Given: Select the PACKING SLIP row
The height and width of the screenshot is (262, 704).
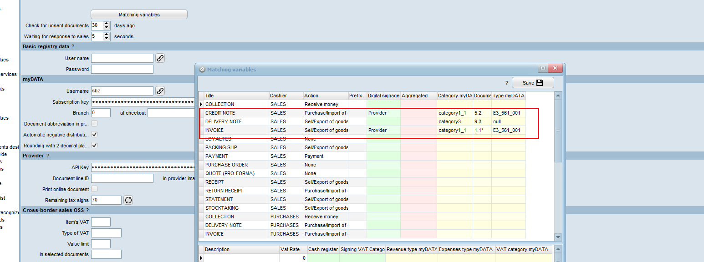Looking at the screenshot, I should click(362, 147).
